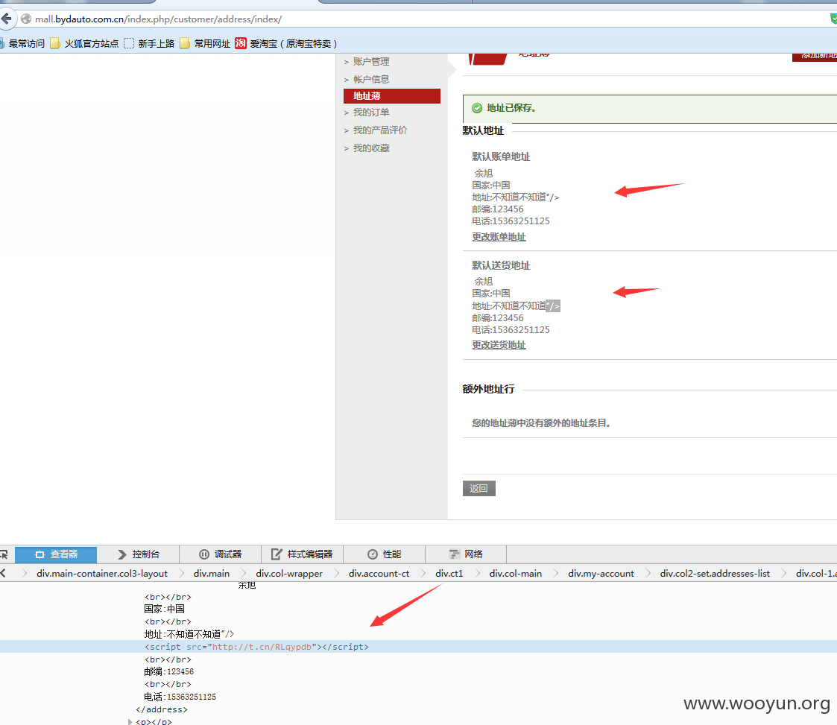The height and width of the screenshot is (725, 837).
Task: Click the 更改账单地址 link
Action: [499, 237]
